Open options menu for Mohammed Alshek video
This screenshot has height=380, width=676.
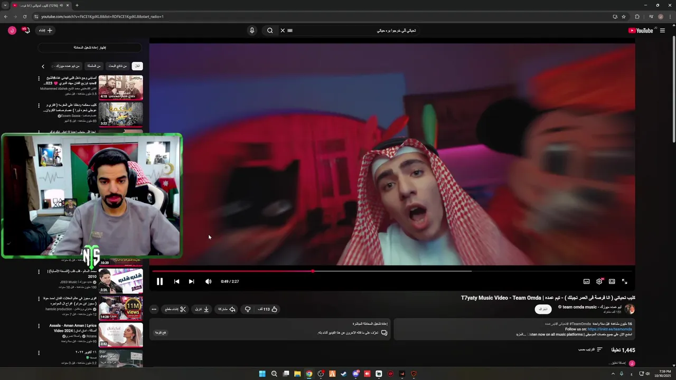(39, 79)
